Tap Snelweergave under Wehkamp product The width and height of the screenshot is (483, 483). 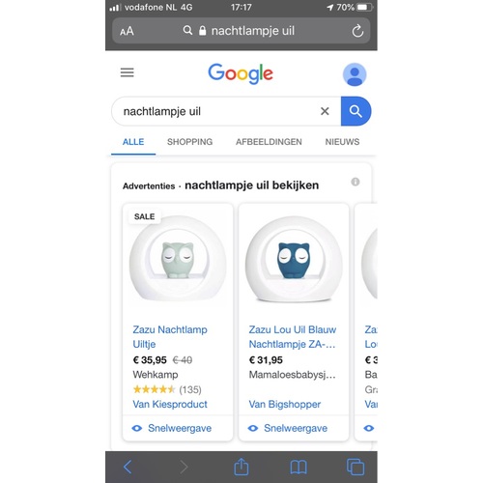tap(172, 428)
